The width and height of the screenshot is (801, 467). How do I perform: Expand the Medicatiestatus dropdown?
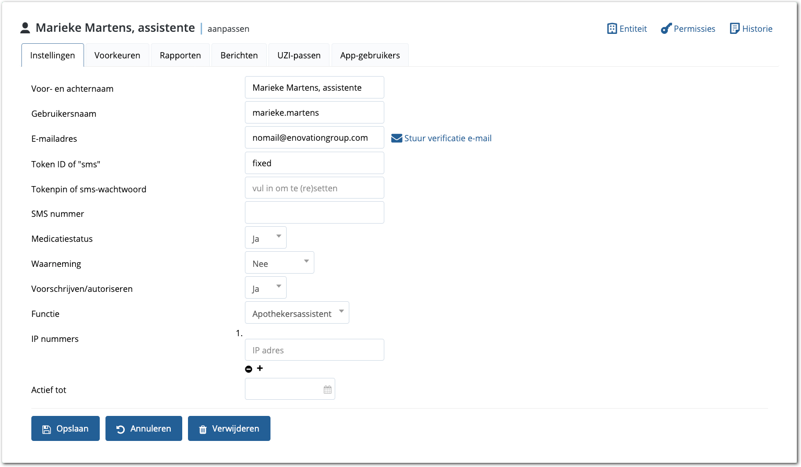coord(266,238)
